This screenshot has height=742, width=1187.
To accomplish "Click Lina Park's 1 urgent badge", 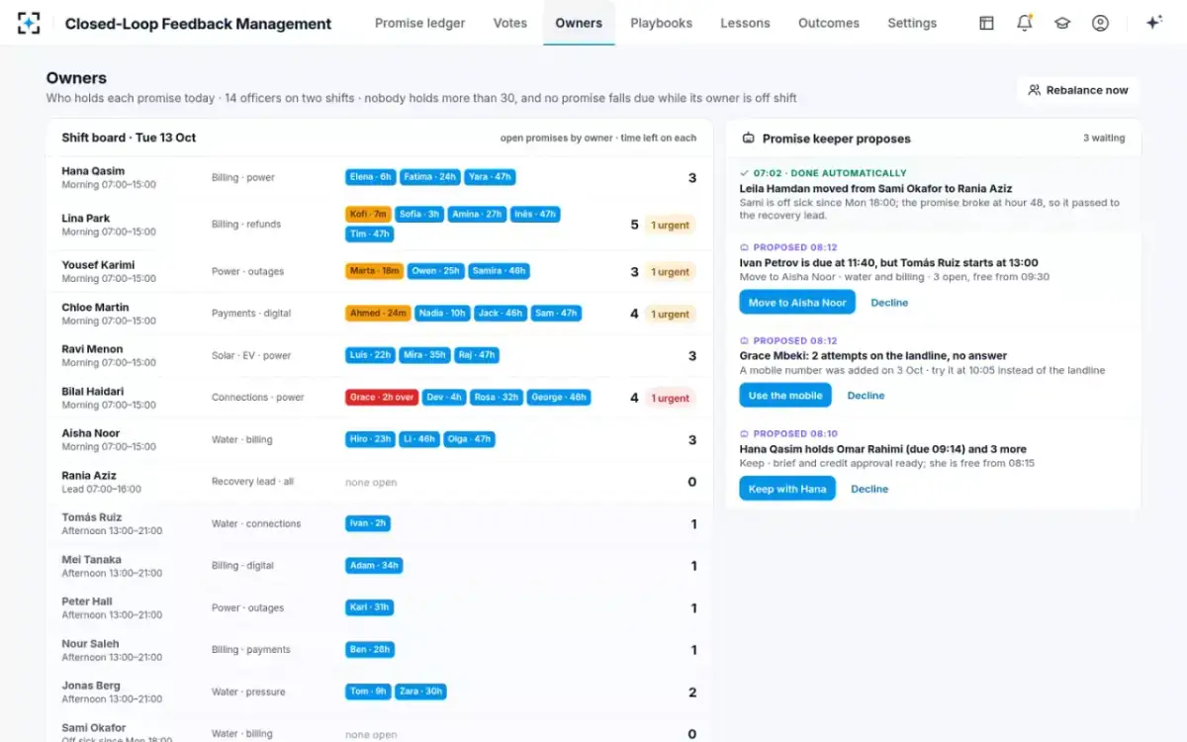I will pos(671,225).
